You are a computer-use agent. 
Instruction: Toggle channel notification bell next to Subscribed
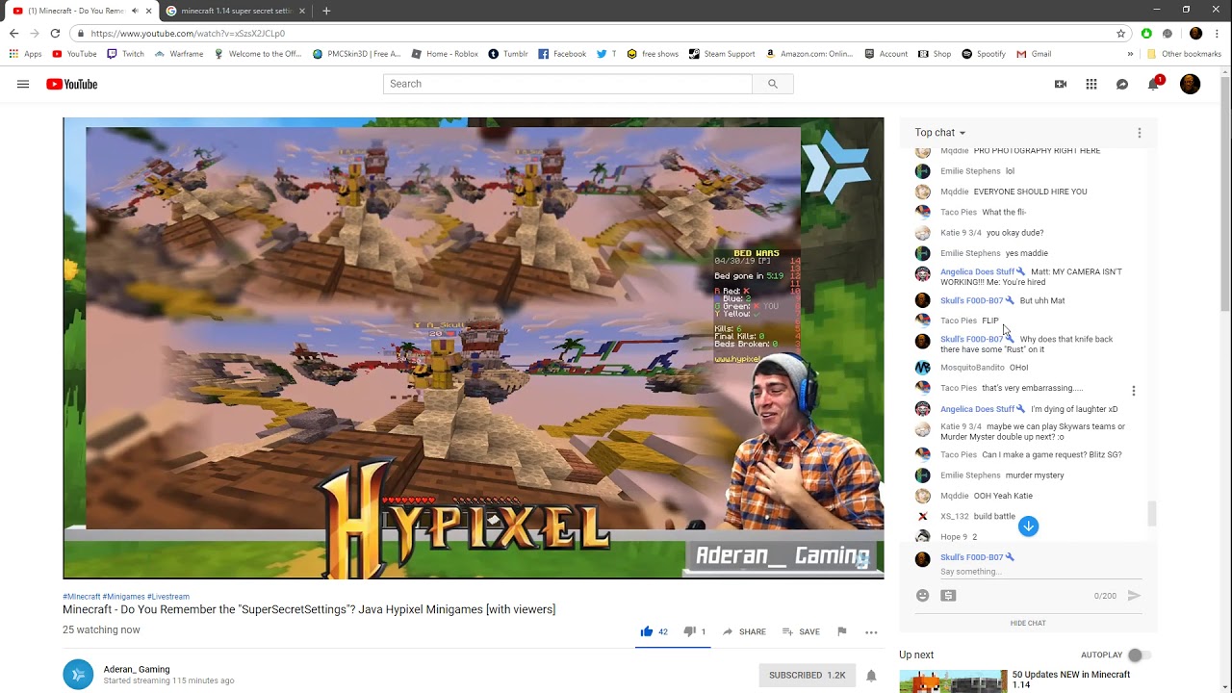tap(871, 675)
